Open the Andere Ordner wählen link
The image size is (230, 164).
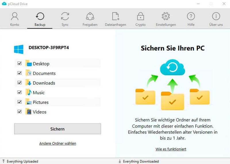(58, 144)
